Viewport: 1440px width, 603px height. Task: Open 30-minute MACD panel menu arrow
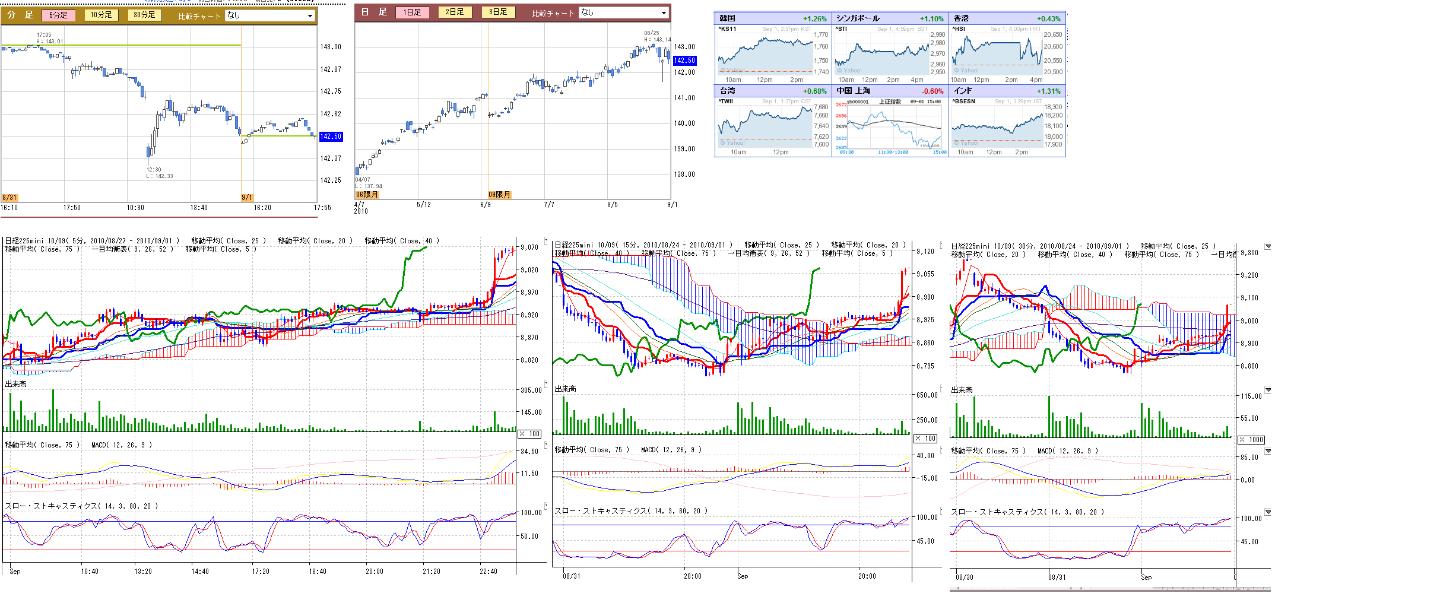tap(1268, 451)
